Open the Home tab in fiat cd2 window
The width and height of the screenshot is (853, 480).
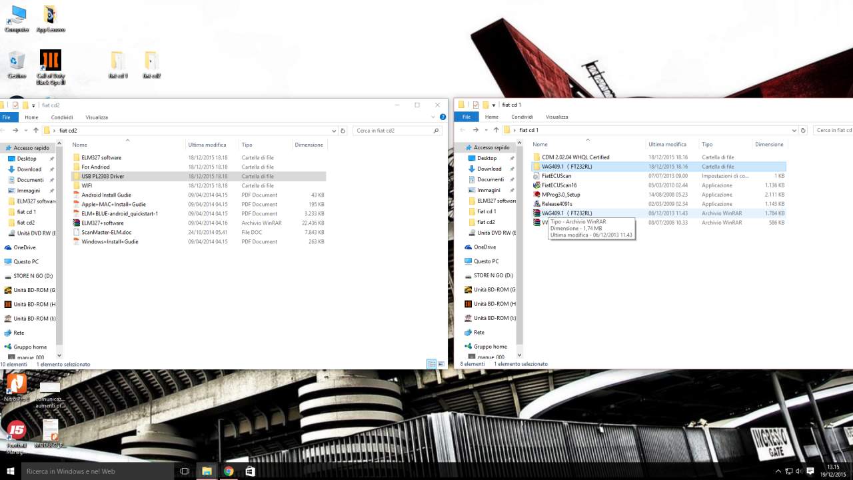31,117
